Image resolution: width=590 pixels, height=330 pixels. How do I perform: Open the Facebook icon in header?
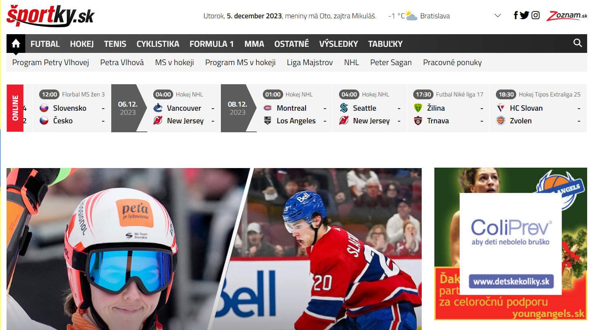tap(516, 15)
